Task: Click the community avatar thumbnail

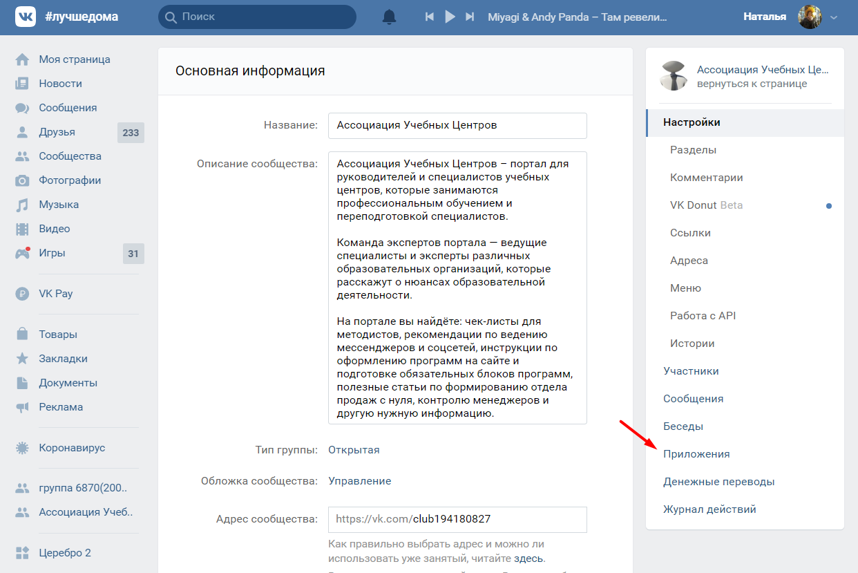Action: pyautogui.click(x=673, y=76)
